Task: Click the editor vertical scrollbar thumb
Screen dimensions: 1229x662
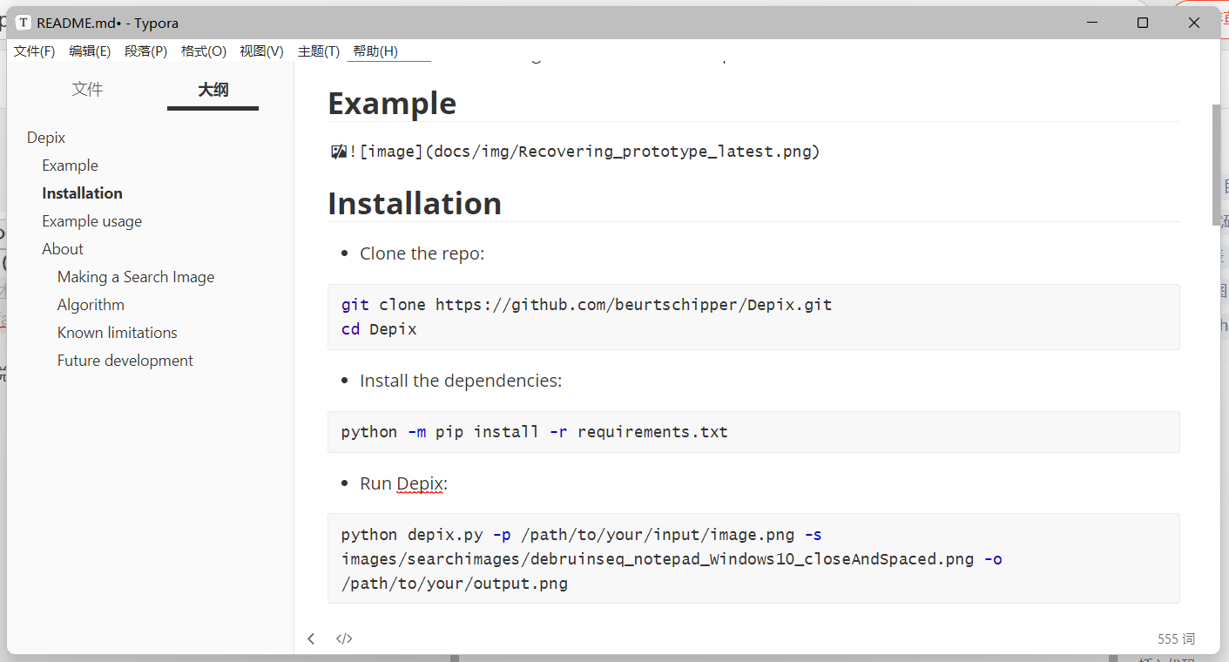Action: 1216,165
